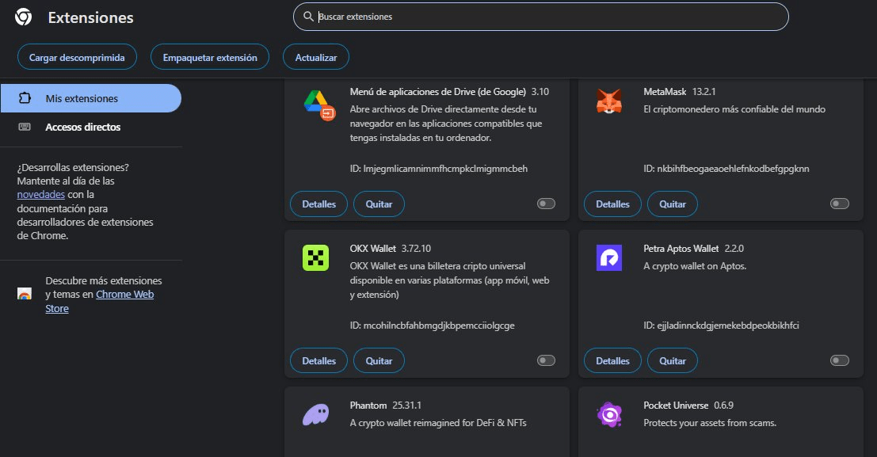Click the search magnifier icon
The image size is (877, 457).
[x=308, y=17]
